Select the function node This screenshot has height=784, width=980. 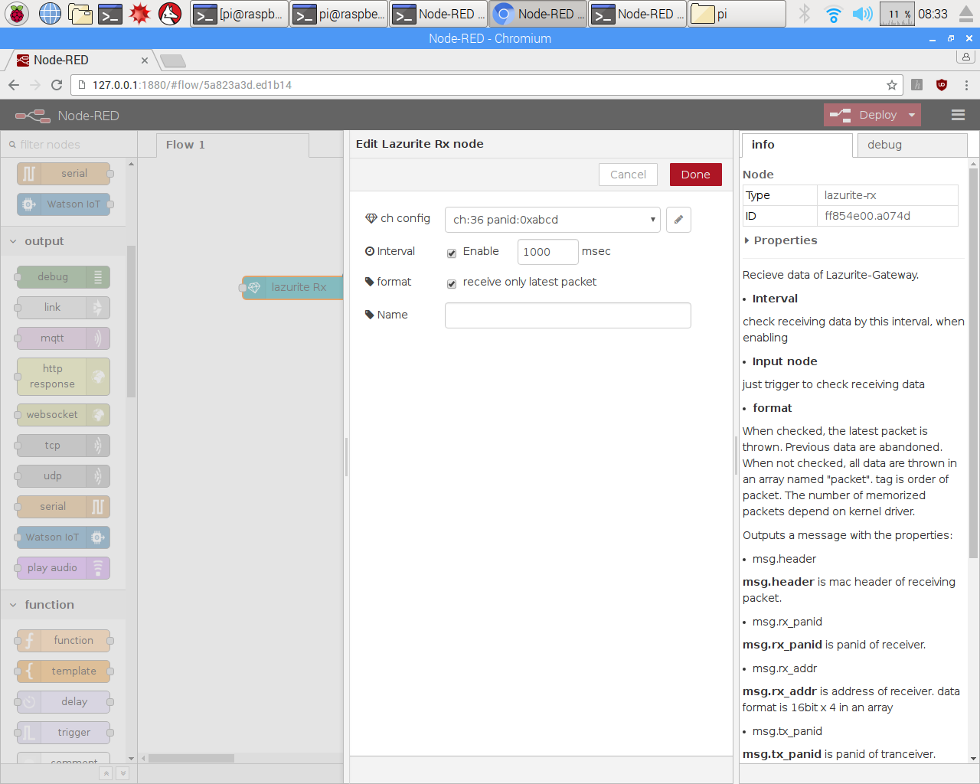64,641
